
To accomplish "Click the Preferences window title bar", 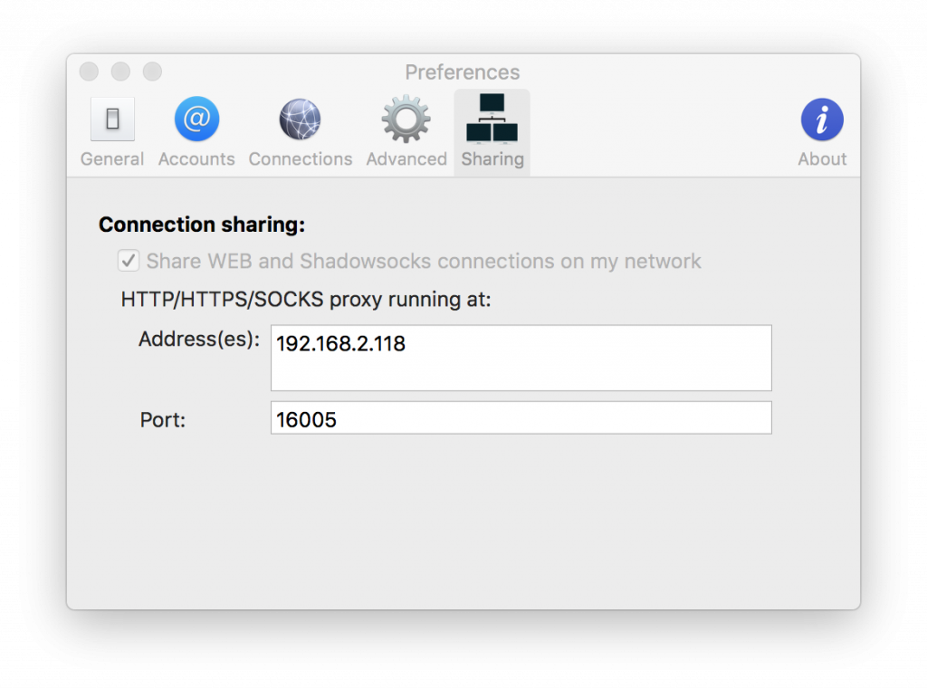I will point(463,72).
